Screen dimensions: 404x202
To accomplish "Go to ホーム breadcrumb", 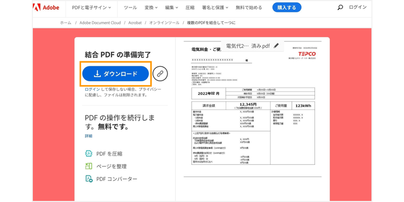I will 66,23.
